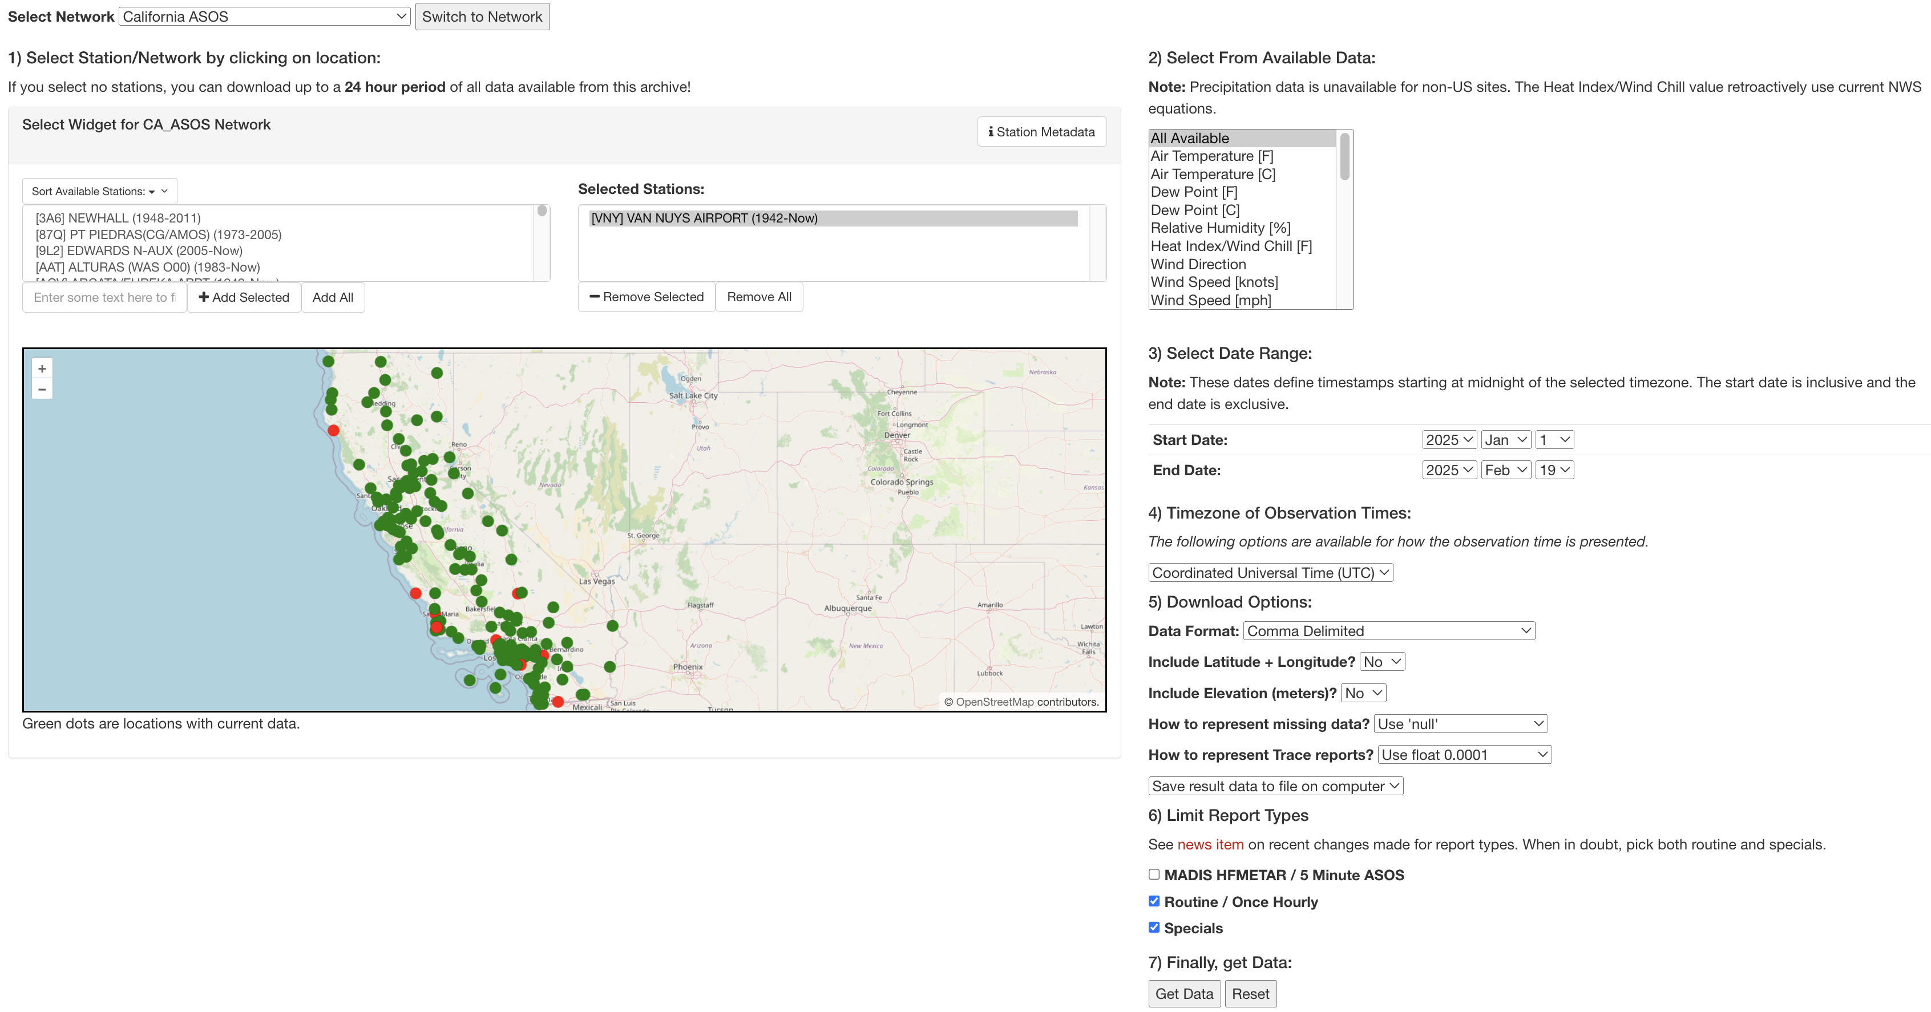Click Remove Selected minus button
Screen dimensions: 1931x1012
tap(646, 297)
